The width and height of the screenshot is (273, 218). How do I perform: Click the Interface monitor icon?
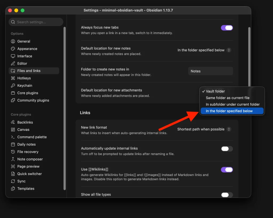[x=13, y=56]
